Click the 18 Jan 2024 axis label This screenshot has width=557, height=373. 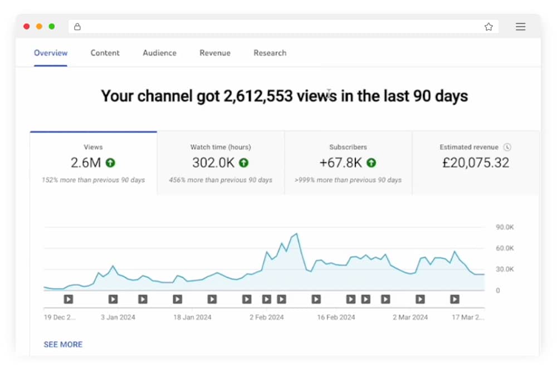(x=192, y=317)
